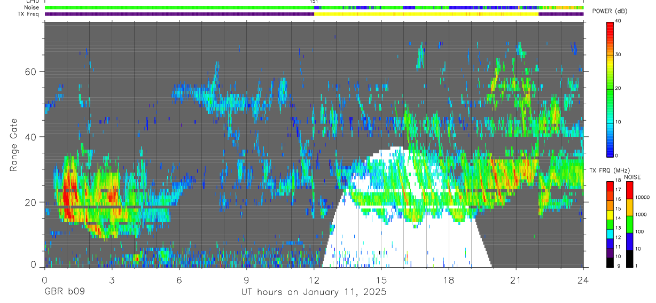Click the 24 tick on UT hours axis

click(x=583, y=280)
